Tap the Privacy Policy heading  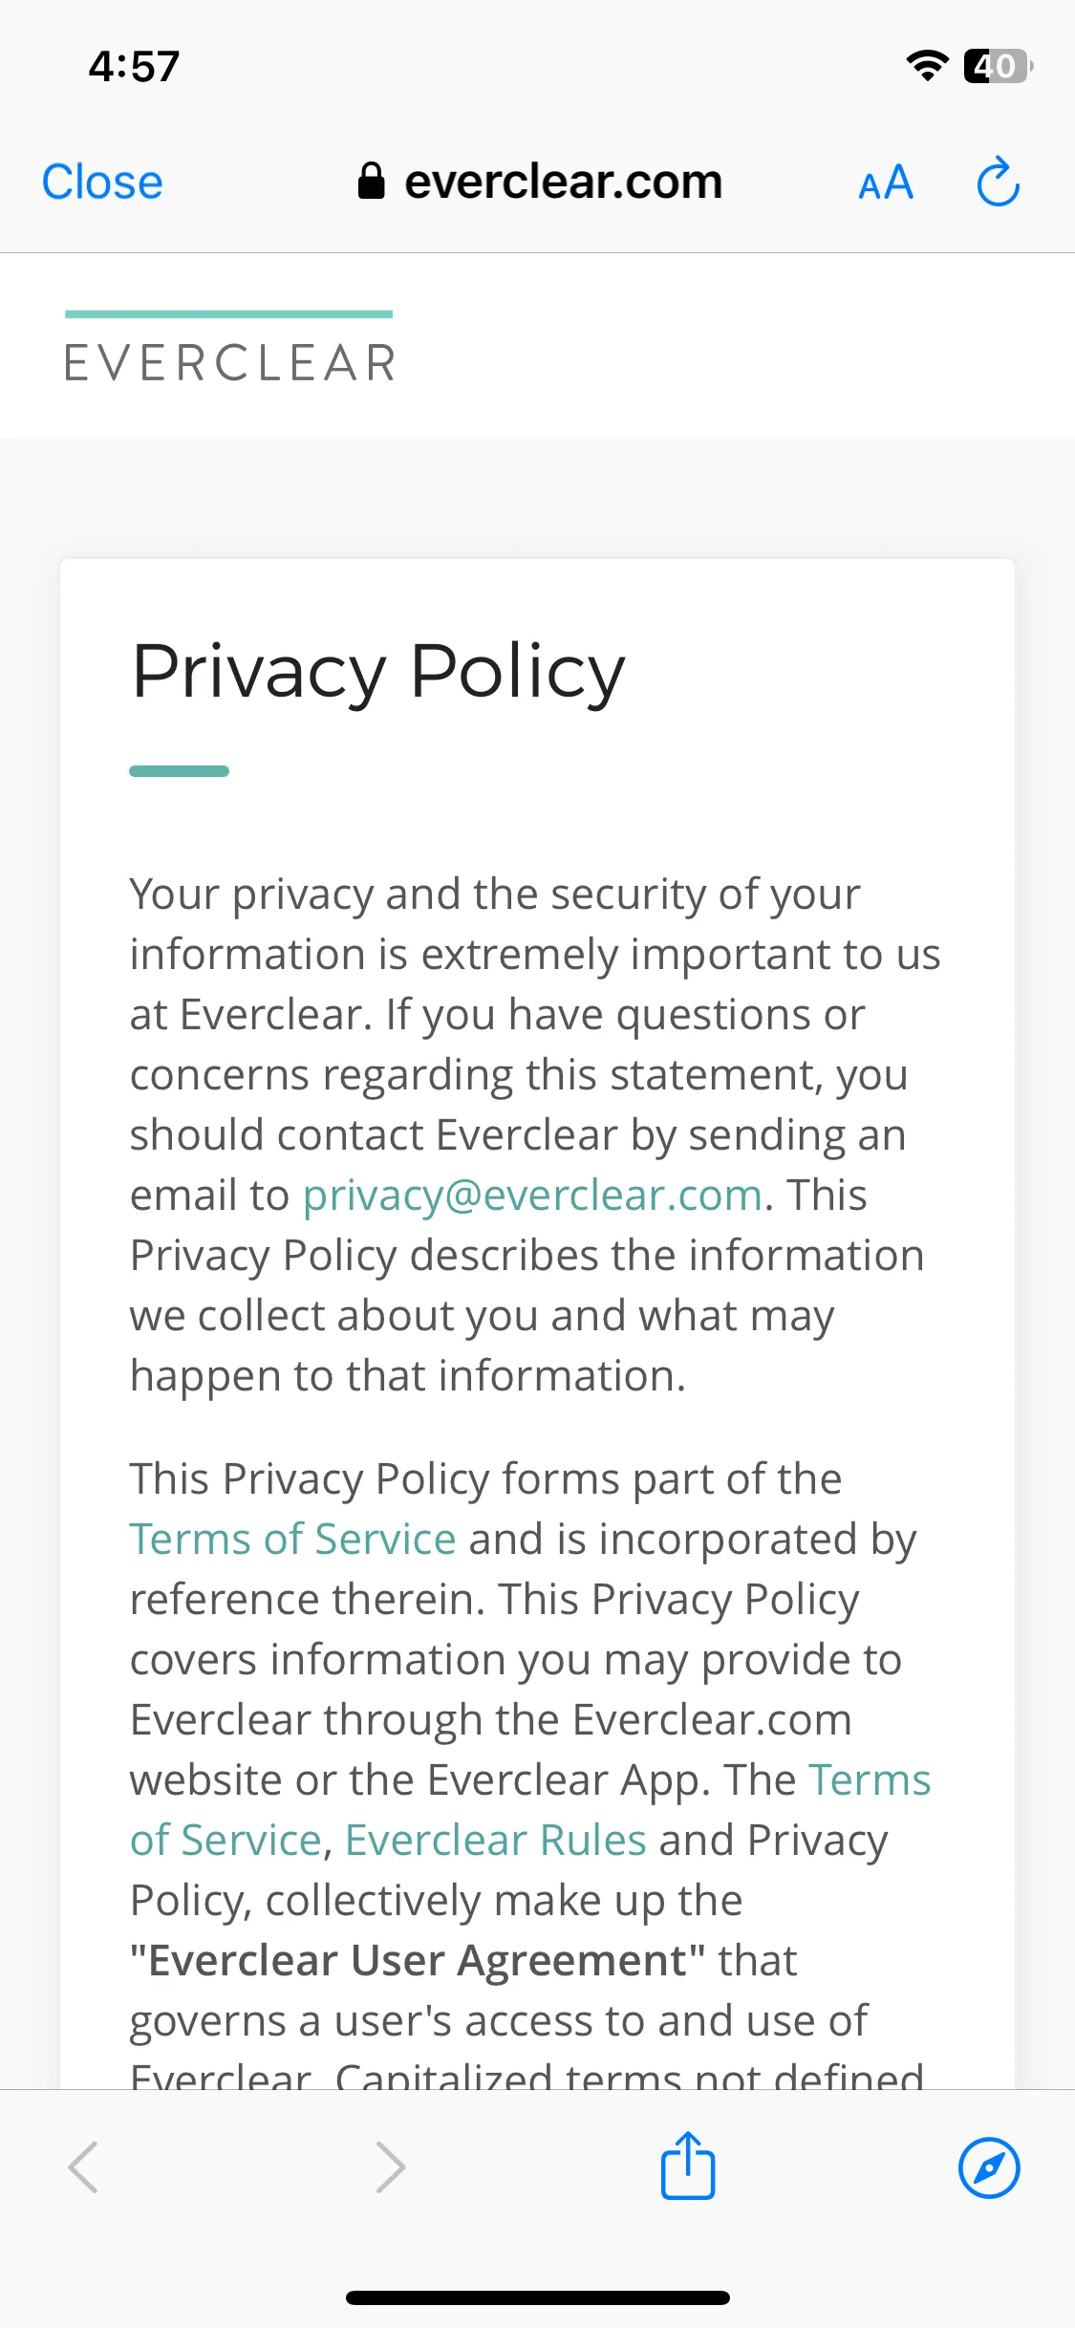pyautogui.click(x=378, y=673)
